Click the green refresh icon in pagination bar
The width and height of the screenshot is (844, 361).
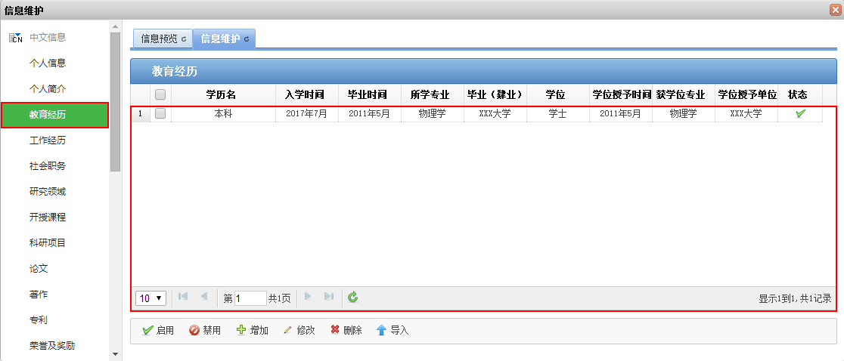[x=352, y=298]
